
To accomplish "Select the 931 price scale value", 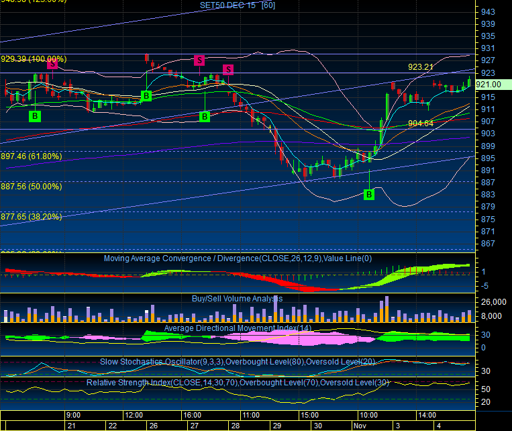I will (488, 48).
